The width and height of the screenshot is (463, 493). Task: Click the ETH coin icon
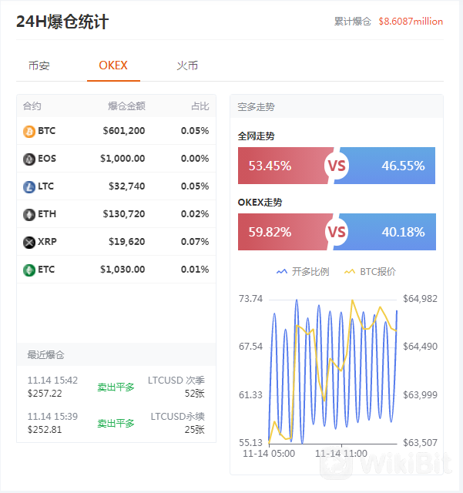[29, 214]
